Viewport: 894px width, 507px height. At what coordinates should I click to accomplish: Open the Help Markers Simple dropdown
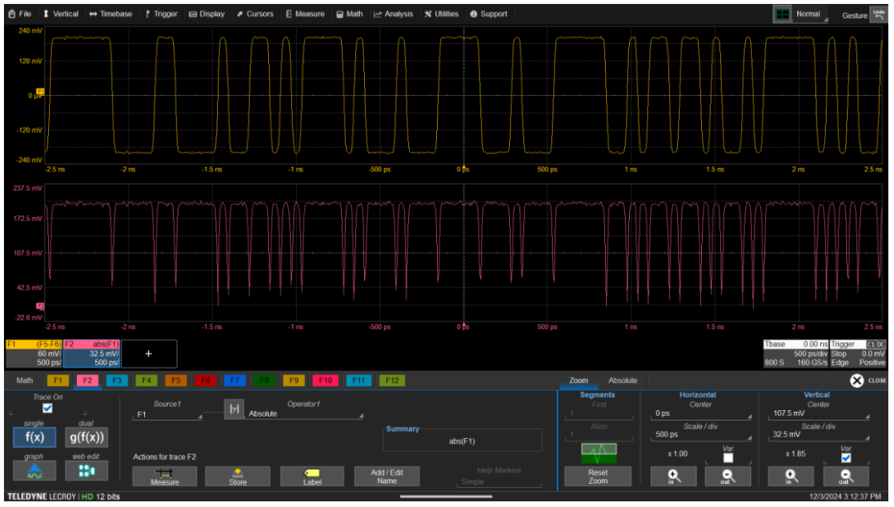499,482
